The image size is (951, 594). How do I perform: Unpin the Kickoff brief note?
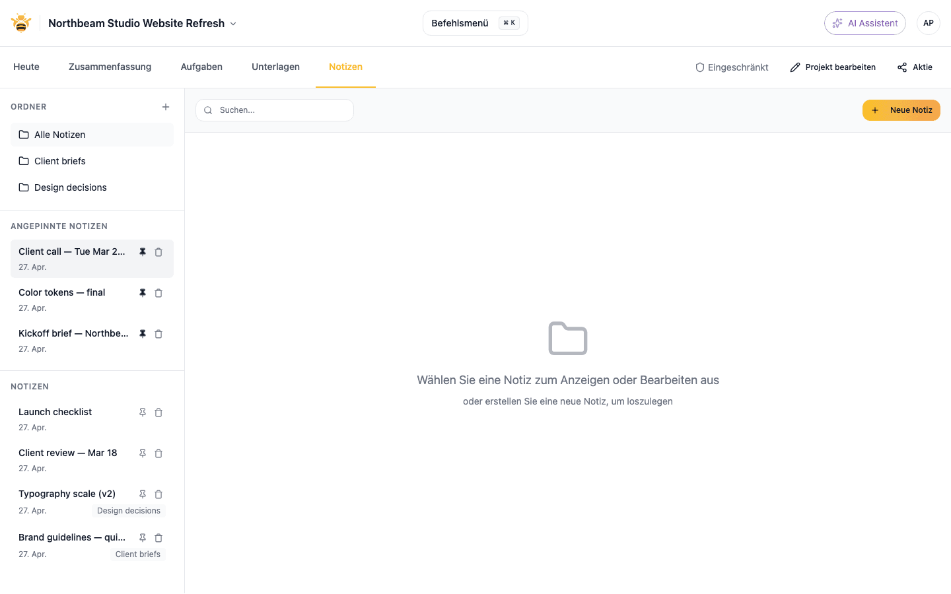(142, 333)
